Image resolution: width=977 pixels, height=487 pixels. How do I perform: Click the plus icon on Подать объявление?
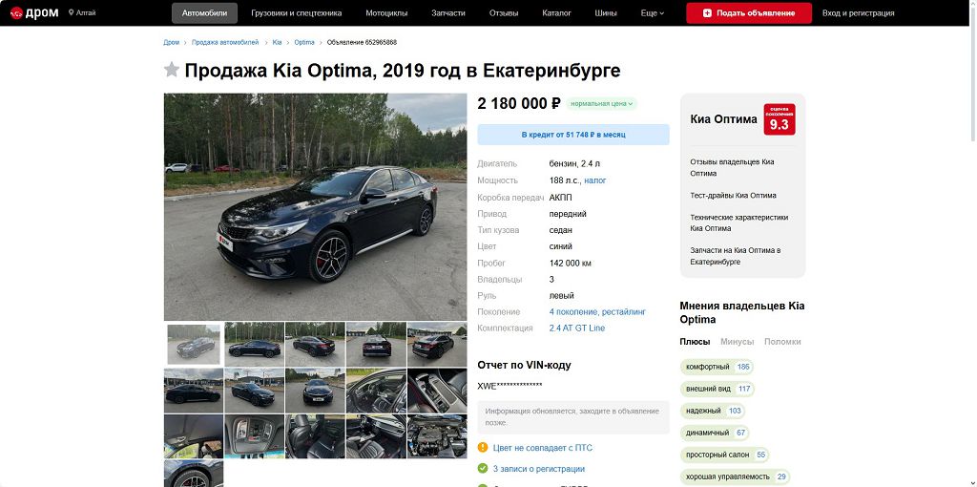[x=707, y=13]
